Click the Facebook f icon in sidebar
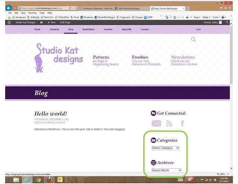Image resolution: width=238 pixels, height=184 pixels. pyautogui.click(x=183, y=123)
